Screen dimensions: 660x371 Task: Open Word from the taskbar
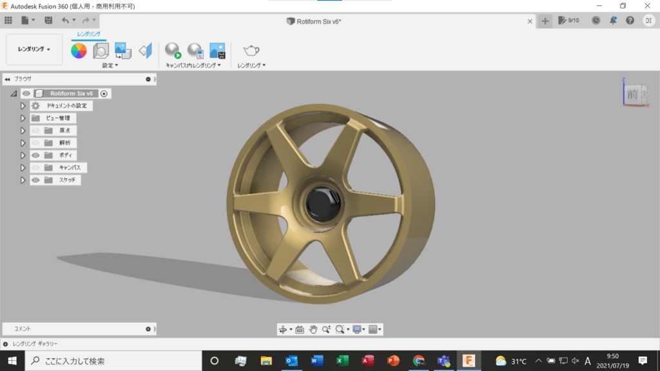pos(317,361)
